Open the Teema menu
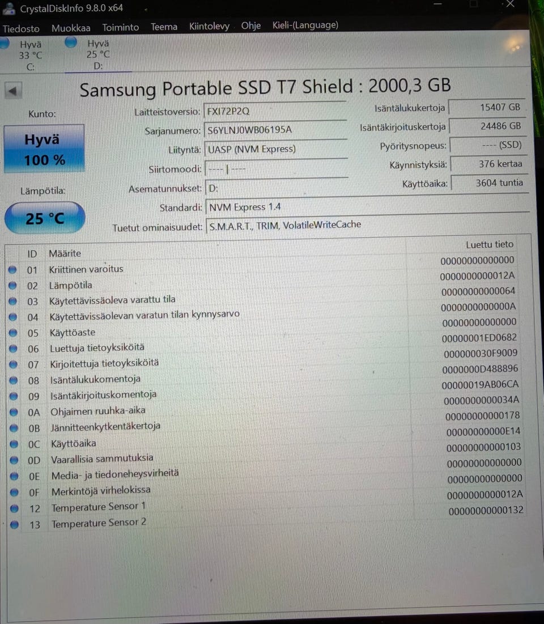544x624 pixels. pyautogui.click(x=164, y=27)
